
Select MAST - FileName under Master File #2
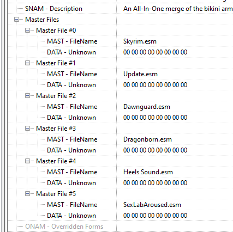point(72,107)
